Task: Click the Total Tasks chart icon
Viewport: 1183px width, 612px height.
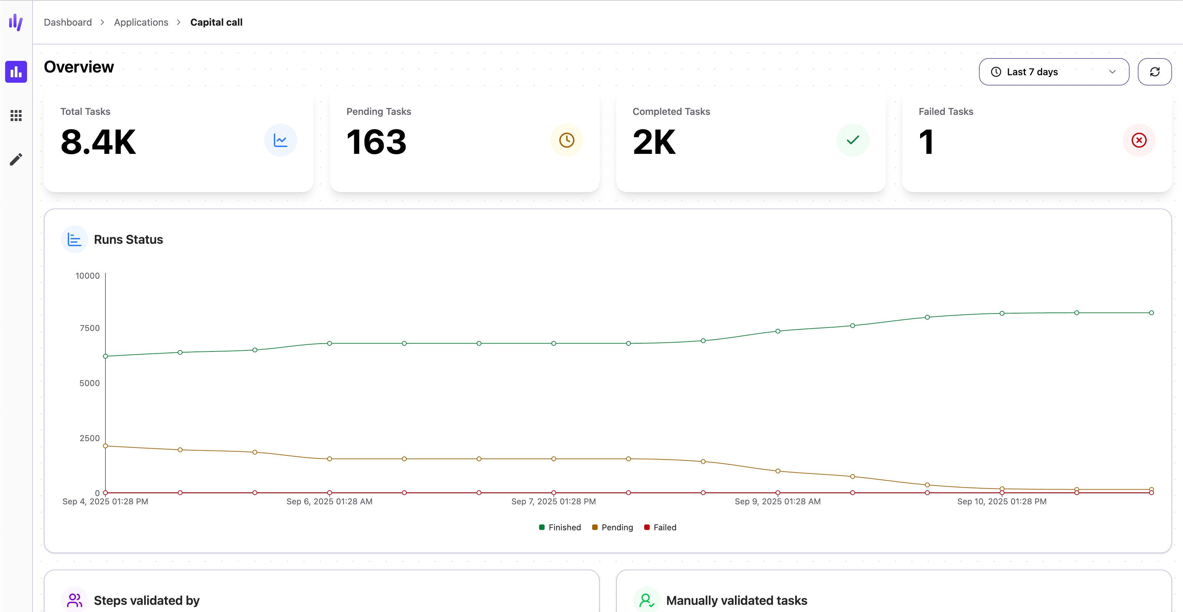Action: pyautogui.click(x=280, y=141)
